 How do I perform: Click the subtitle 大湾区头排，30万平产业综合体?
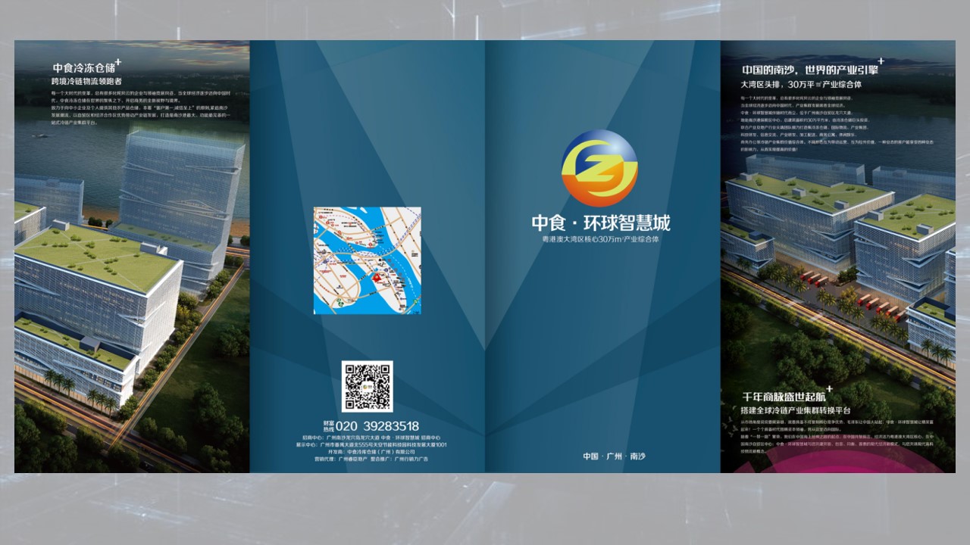click(x=801, y=85)
